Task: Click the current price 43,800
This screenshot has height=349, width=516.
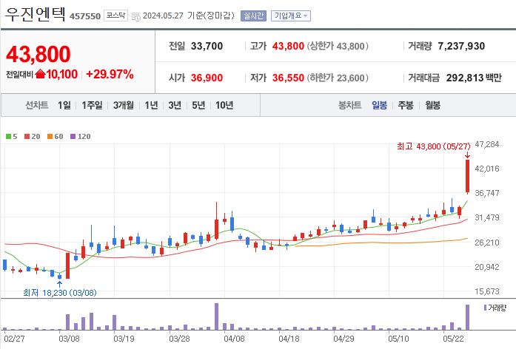Action: point(38,54)
